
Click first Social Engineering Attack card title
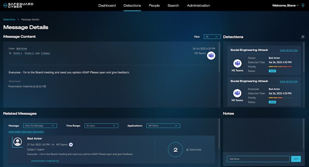249,50
